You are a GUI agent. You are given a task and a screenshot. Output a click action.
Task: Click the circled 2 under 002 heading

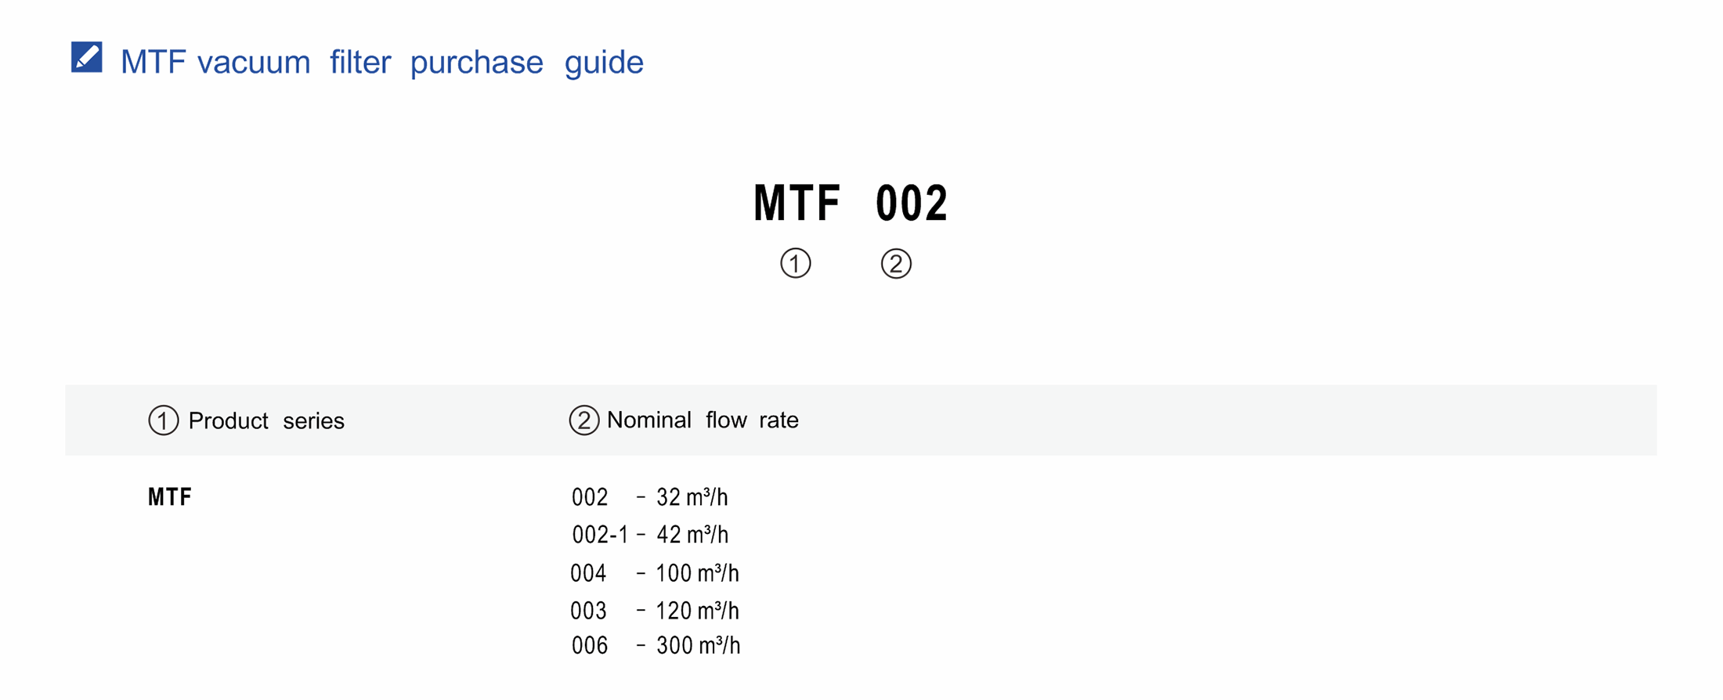[896, 264]
